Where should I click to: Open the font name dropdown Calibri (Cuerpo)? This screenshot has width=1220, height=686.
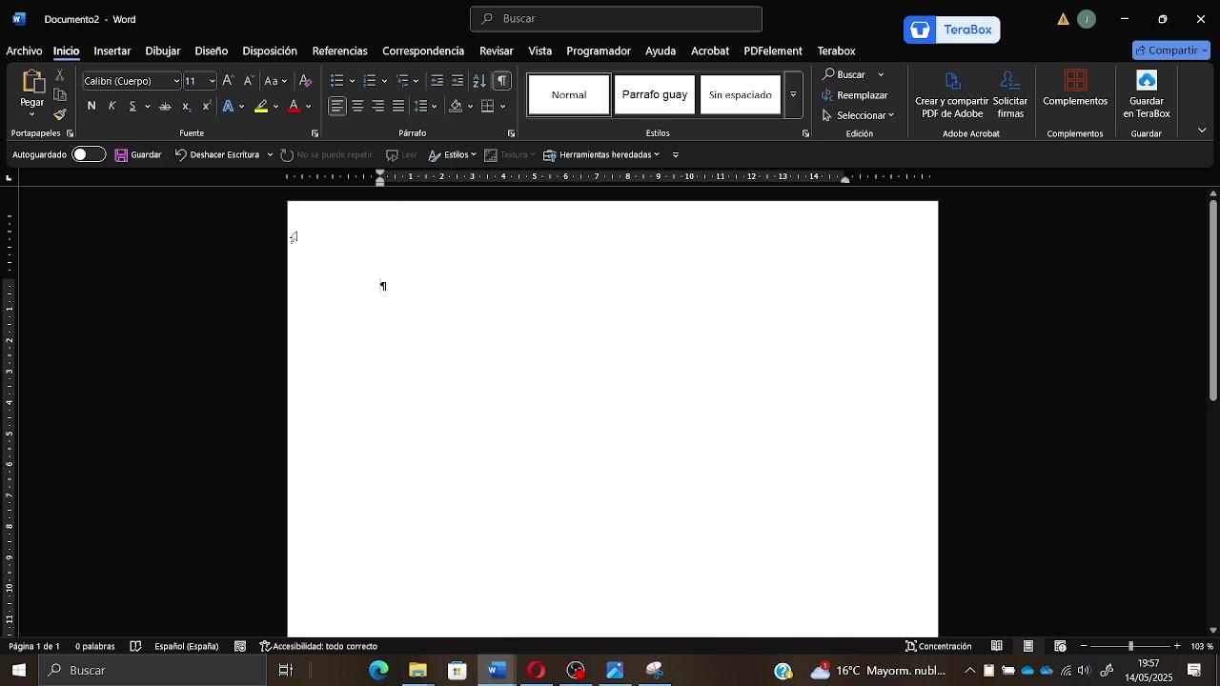(x=132, y=81)
